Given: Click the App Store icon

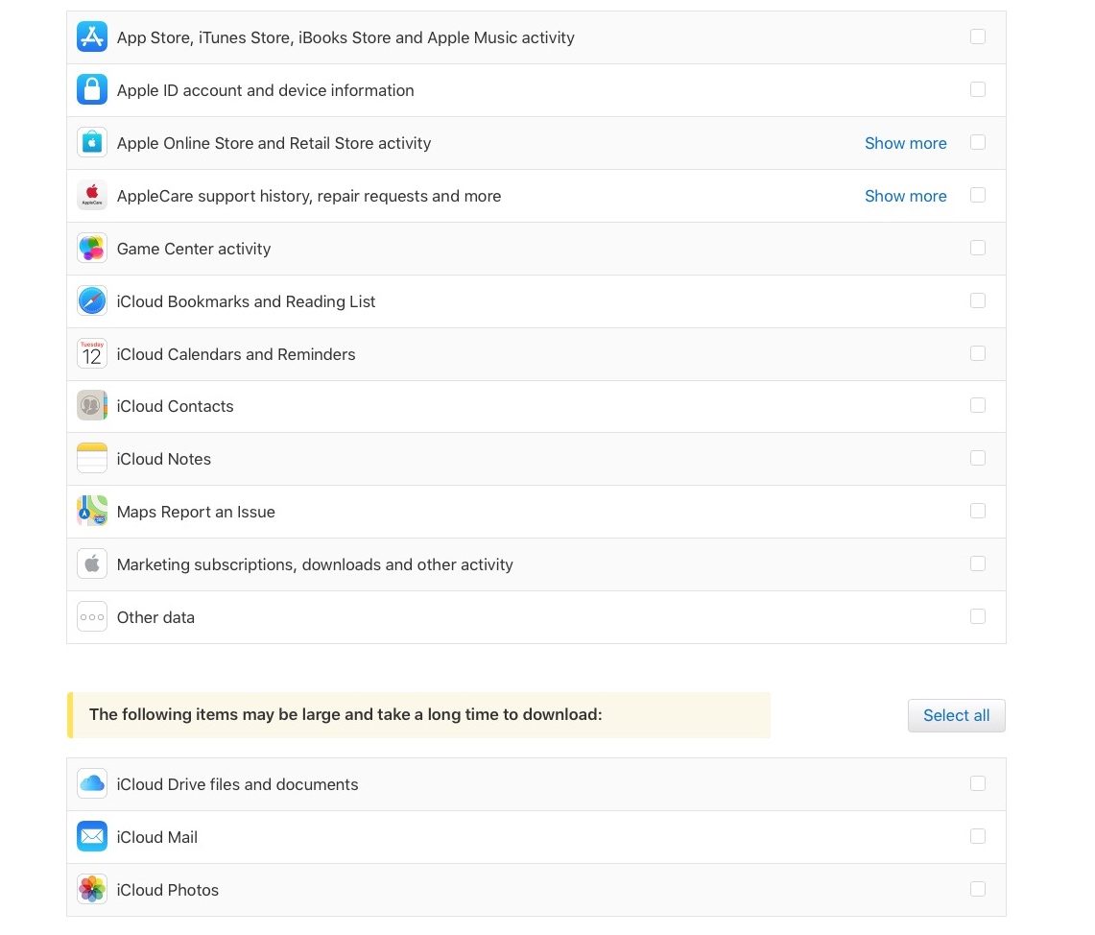Looking at the screenshot, I should click(x=92, y=37).
